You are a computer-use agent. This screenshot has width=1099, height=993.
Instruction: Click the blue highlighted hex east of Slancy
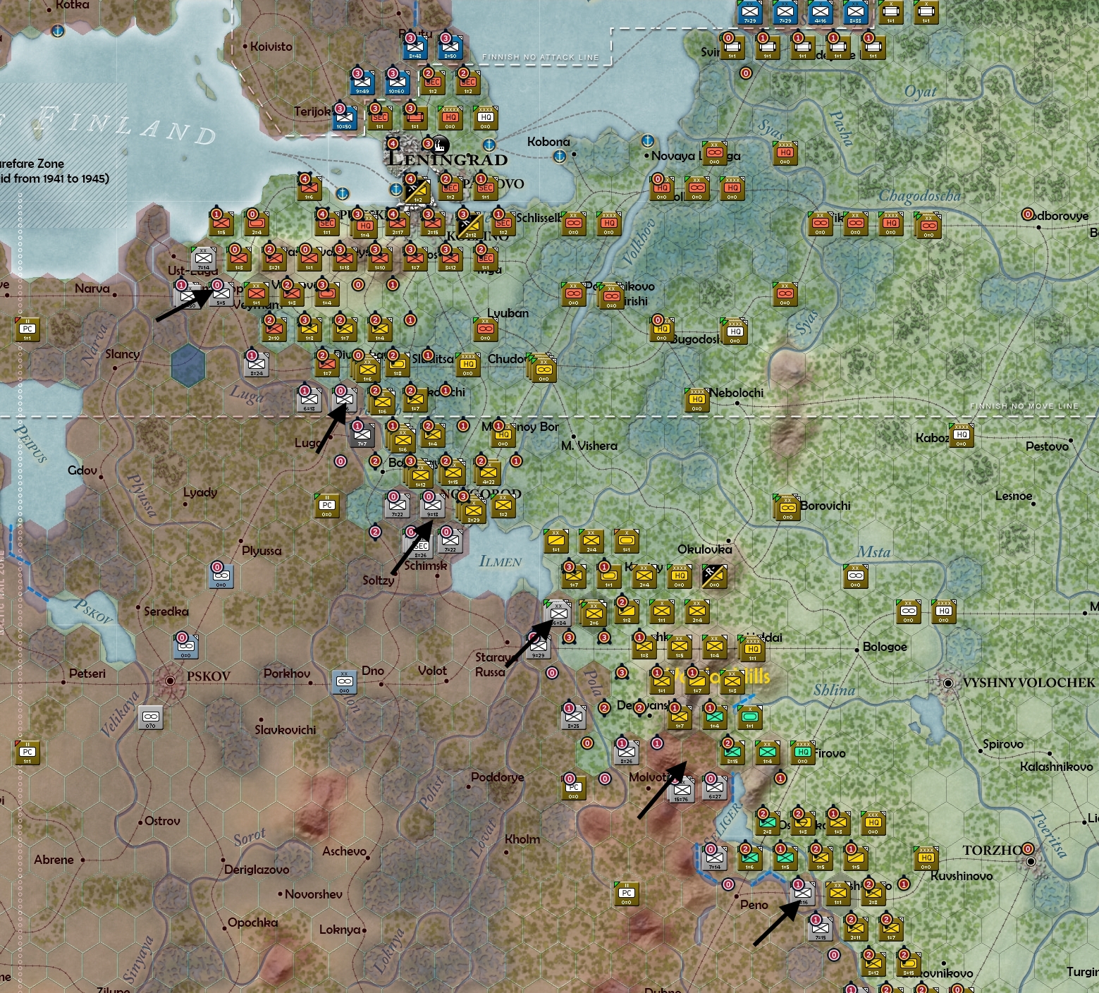[x=187, y=366]
